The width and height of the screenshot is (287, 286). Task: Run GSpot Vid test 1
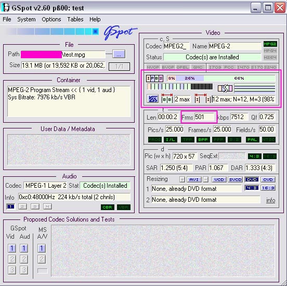[12, 248]
